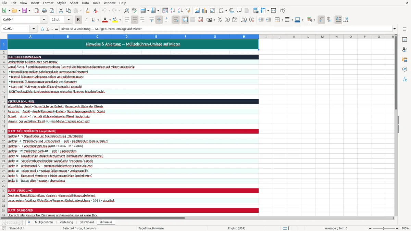Open background color dropdown arrow
The width and height of the screenshot is (411, 231).
(x=120, y=20)
